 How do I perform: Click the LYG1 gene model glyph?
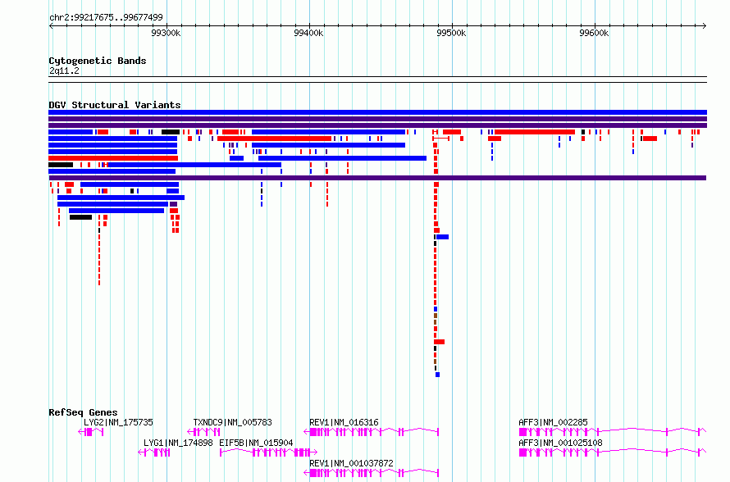pos(154,452)
